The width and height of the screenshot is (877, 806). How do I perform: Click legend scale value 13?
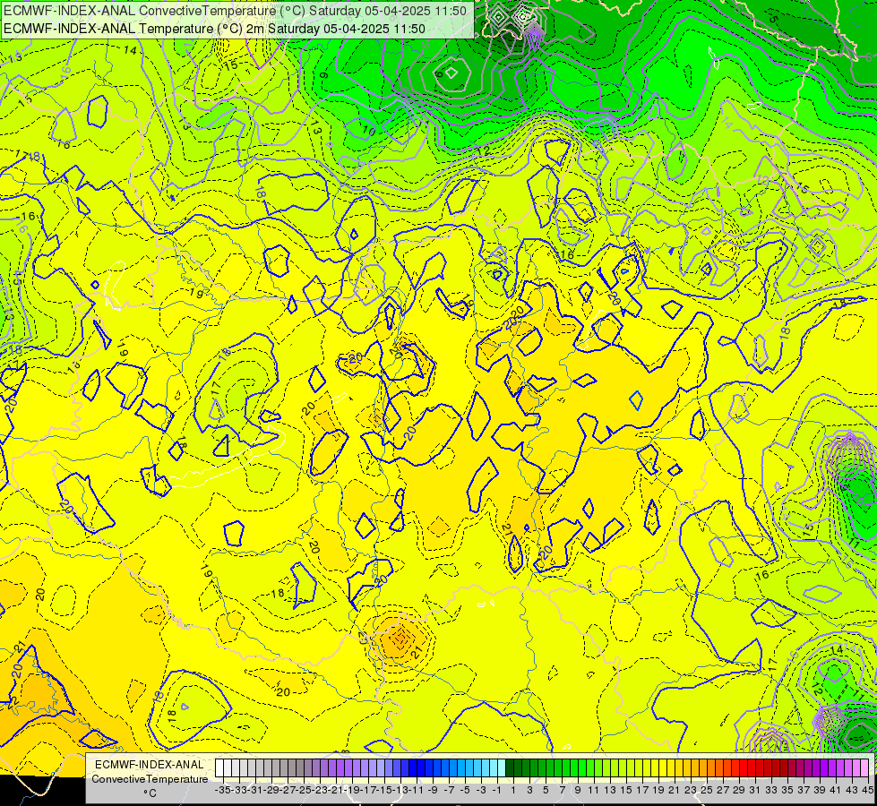[x=610, y=790]
